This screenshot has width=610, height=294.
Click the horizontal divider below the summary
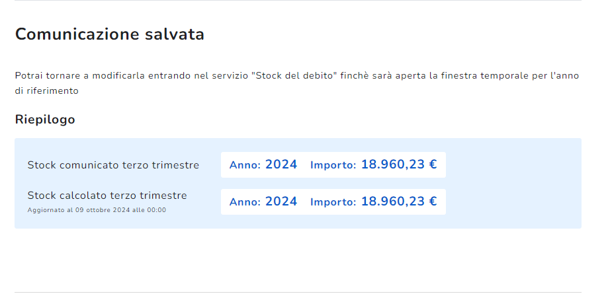pos(298,292)
